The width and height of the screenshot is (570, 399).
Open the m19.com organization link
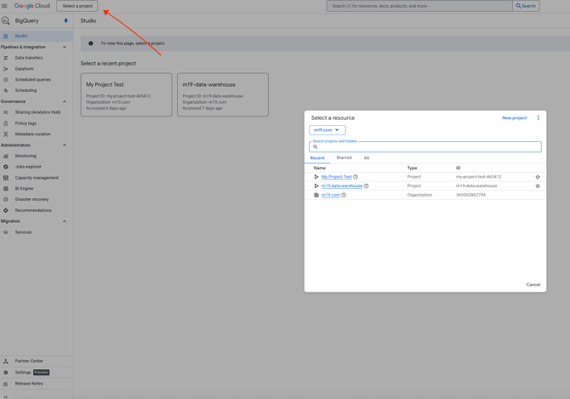point(331,195)
